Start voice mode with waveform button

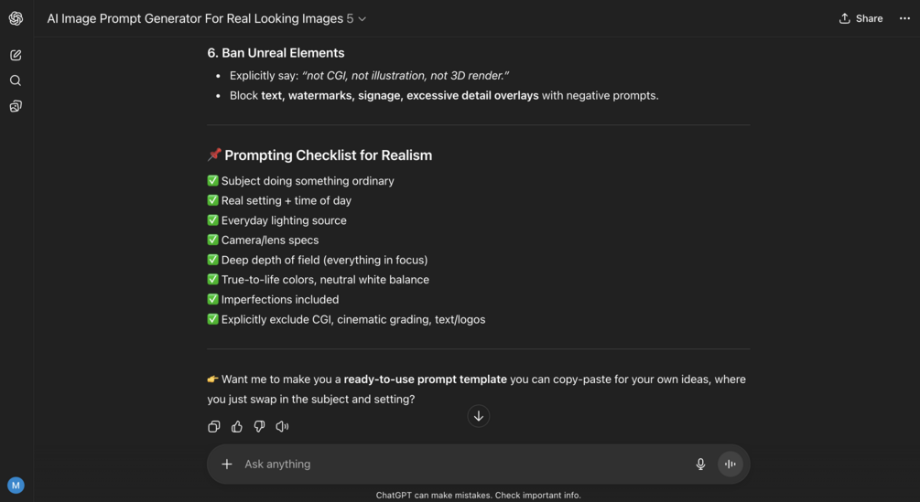coord(731,464)
